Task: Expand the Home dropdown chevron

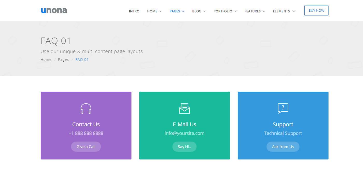Action: tap(160, 11)
